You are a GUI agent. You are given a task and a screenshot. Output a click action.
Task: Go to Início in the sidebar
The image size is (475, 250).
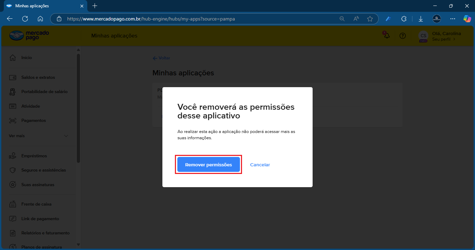(x=26, y=58)
